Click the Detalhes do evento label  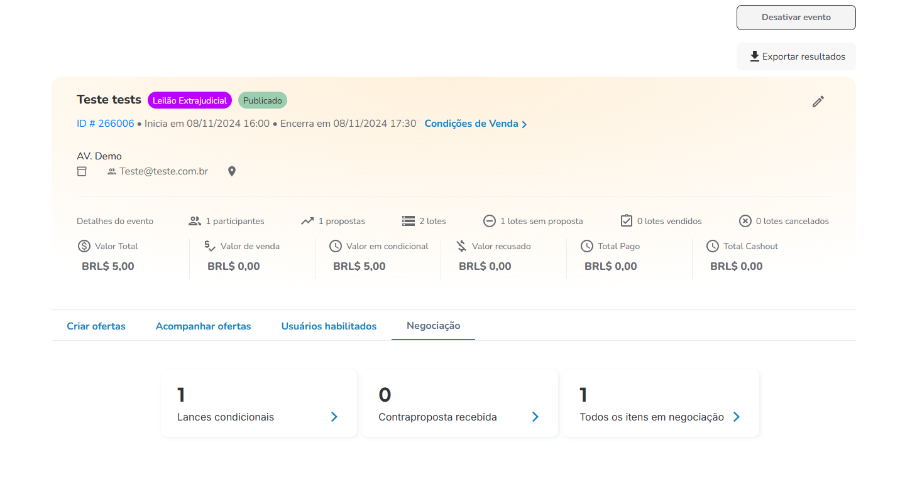(x=115, y=221)
